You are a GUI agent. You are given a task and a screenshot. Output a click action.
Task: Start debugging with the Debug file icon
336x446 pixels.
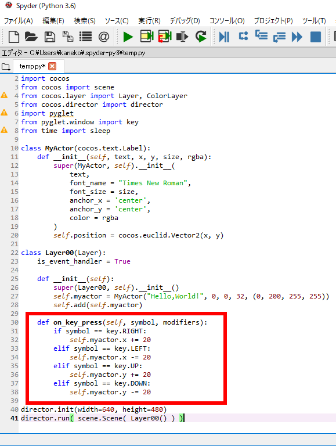[x=224, y=37]
